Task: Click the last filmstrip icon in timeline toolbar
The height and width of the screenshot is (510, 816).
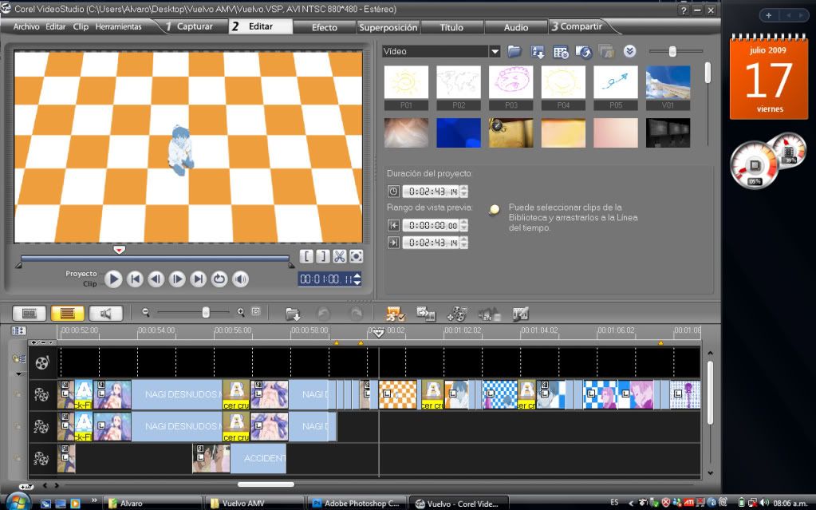Action: pos(520,314)
